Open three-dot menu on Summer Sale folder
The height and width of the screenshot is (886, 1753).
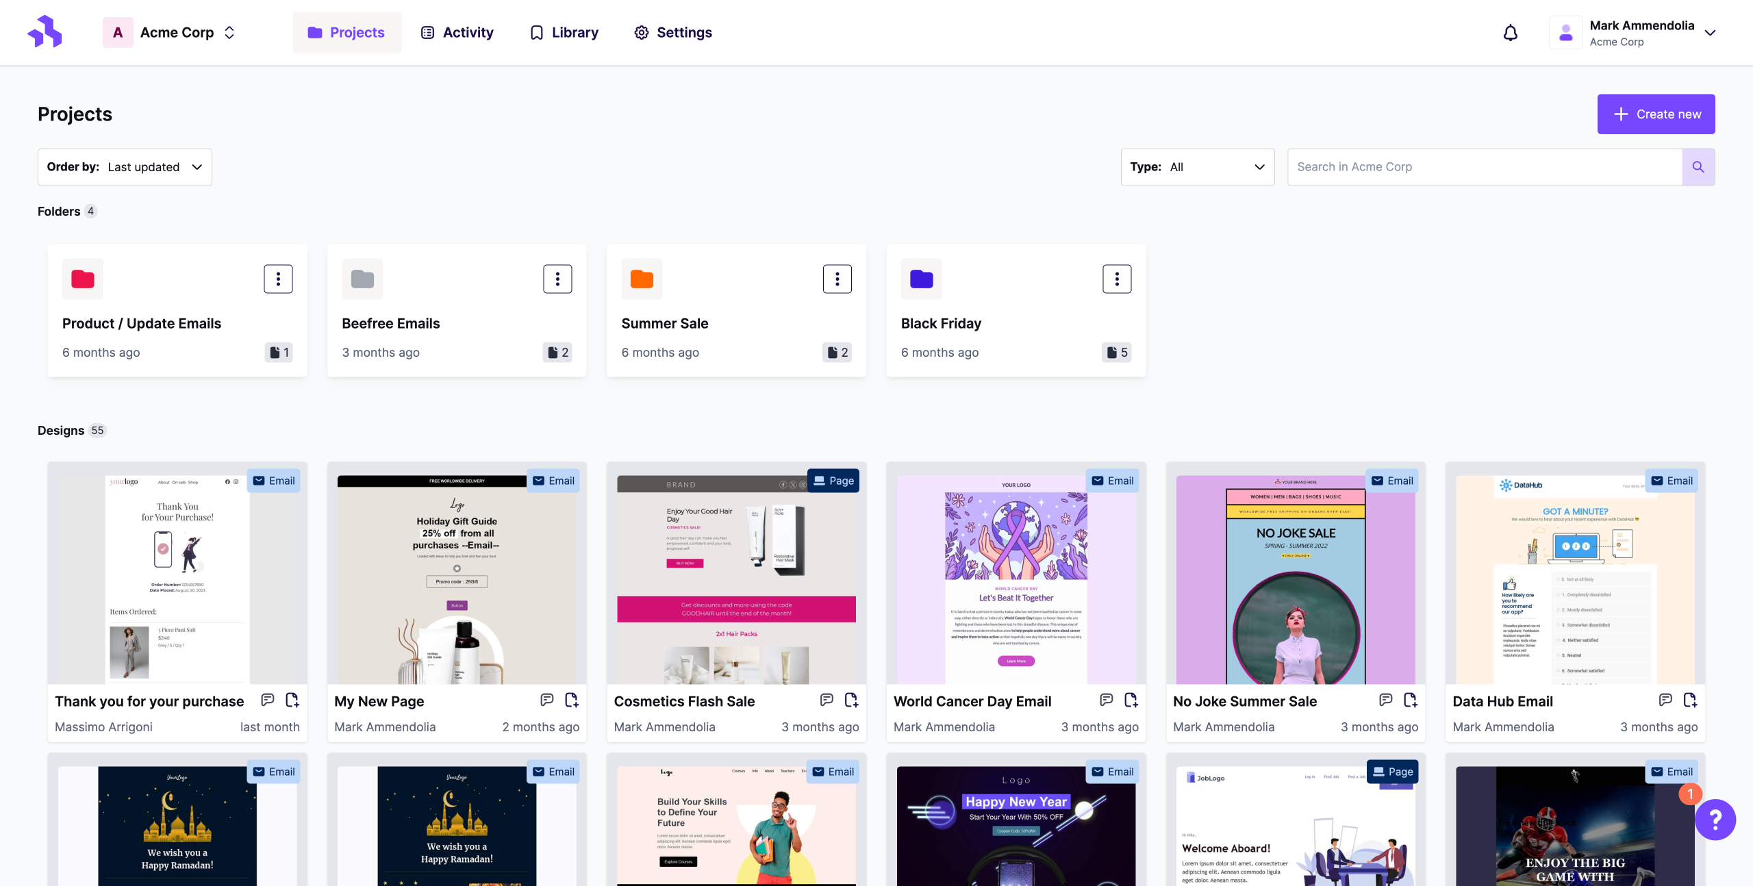tap(837, 279)
